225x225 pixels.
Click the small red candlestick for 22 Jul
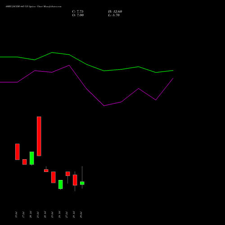(x=46, y=171)
